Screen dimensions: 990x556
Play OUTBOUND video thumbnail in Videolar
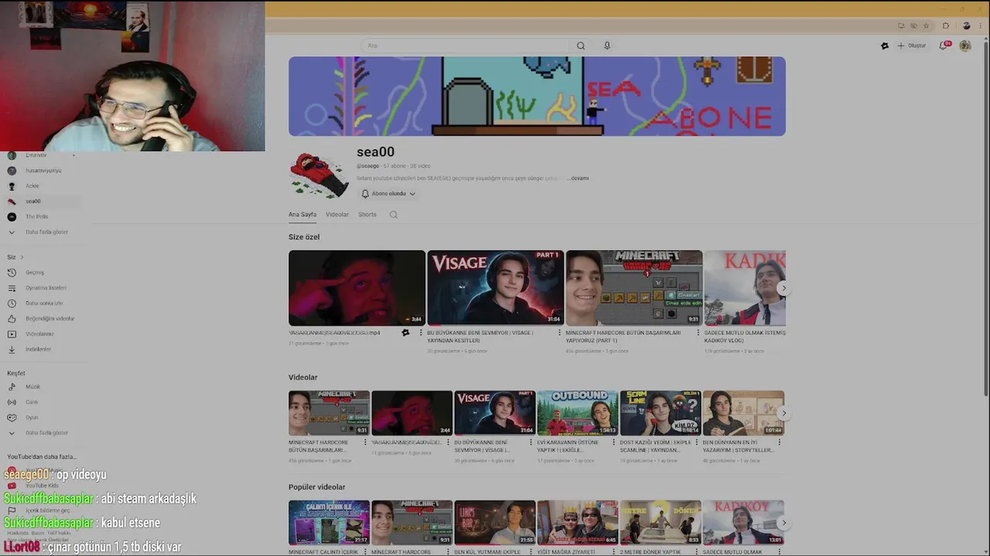click(578, 413)
